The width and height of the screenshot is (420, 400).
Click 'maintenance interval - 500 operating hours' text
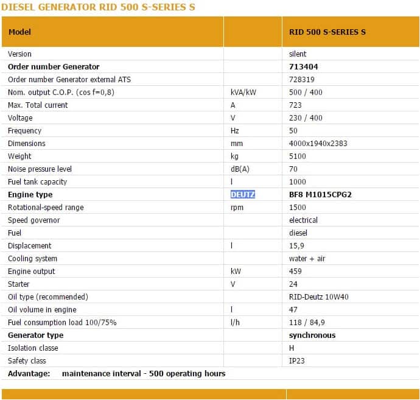(144, 374)
